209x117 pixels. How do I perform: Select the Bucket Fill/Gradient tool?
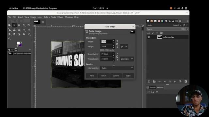click(x=19, y=30)
